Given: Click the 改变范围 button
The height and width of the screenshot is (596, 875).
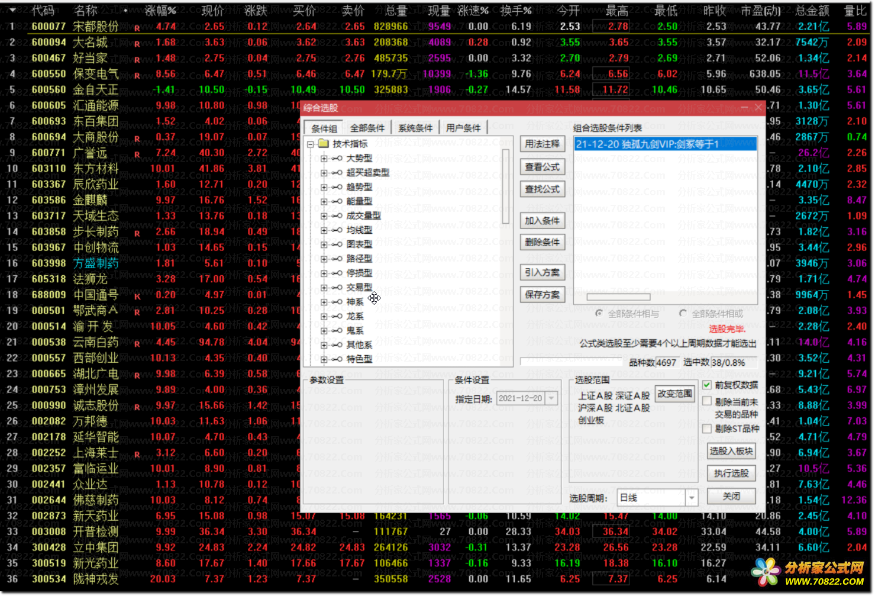Looking at the screenshot, I should (674, 394).
